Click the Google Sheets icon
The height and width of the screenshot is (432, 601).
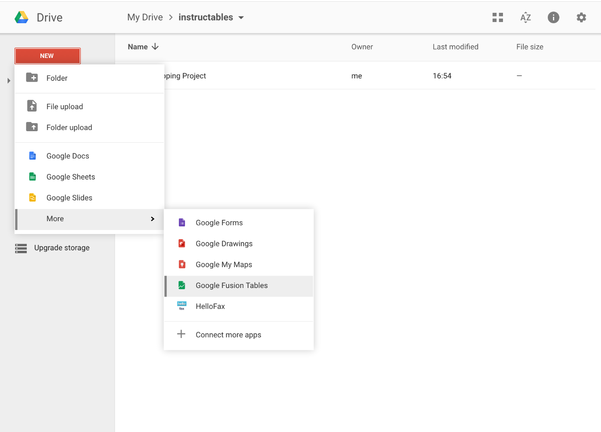32,176
